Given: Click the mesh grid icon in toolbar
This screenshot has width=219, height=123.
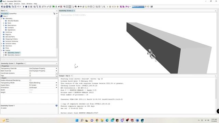Looking at the screenshot, I should (x=40, y=6).
